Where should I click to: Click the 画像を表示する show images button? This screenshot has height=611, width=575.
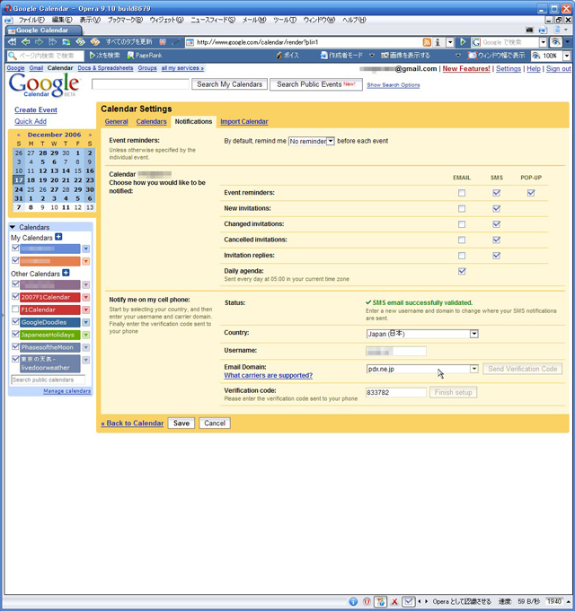pyautogui.click(x=406, y=56)
